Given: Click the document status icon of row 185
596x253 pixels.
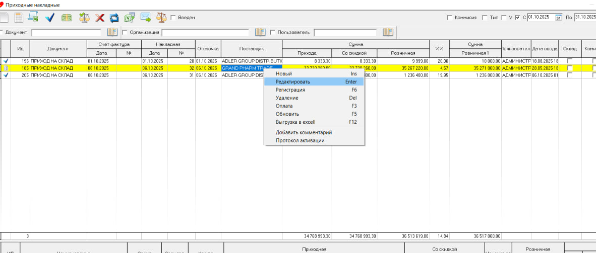Looking at the screenshot, I should (x=6, y=68).
